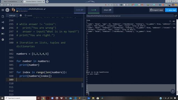Show hidden system tray icons chevron
Screen dimensions: 178x100
tap(163, 98)
